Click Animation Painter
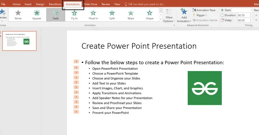Screen dimensions: 259x135 tap(205, 20)
